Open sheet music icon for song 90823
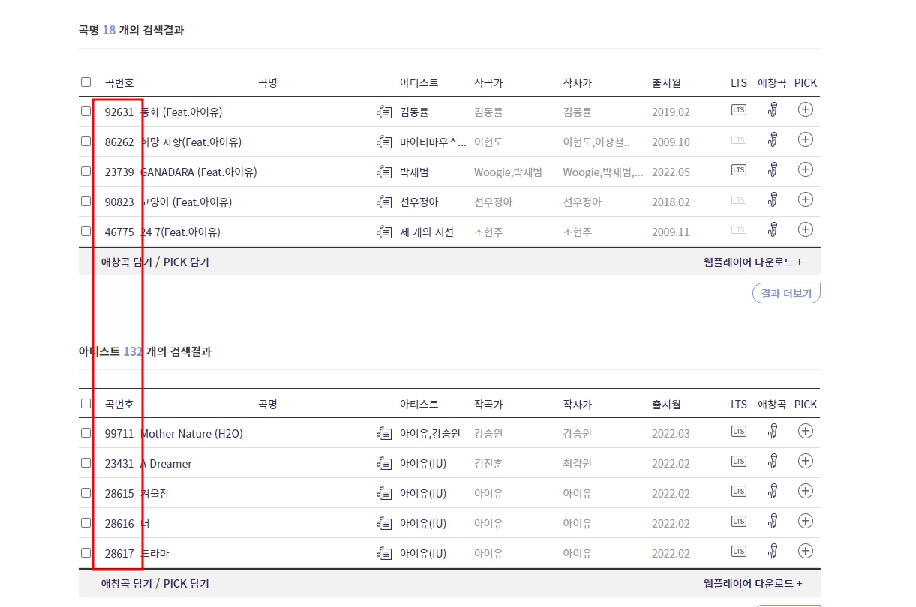Screen dimensions: 916x607 pyautogui.click(x=384, y=202)
